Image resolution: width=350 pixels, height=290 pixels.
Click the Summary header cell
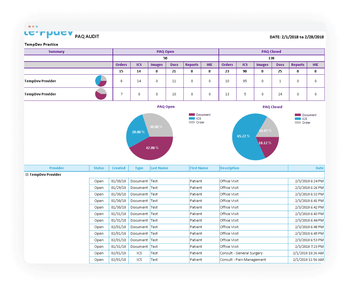point(68,52)
